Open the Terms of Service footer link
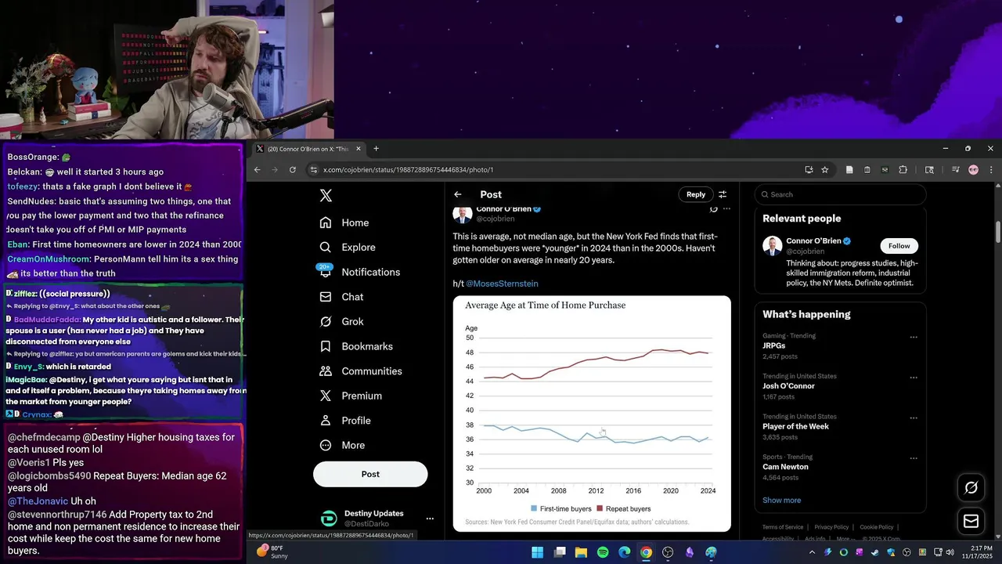This screenshot has width=1002, height=564. point(783,527)
